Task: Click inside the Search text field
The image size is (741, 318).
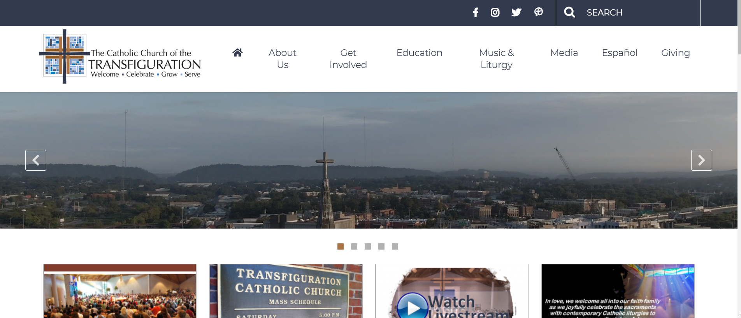Action: tap(638, 12)
